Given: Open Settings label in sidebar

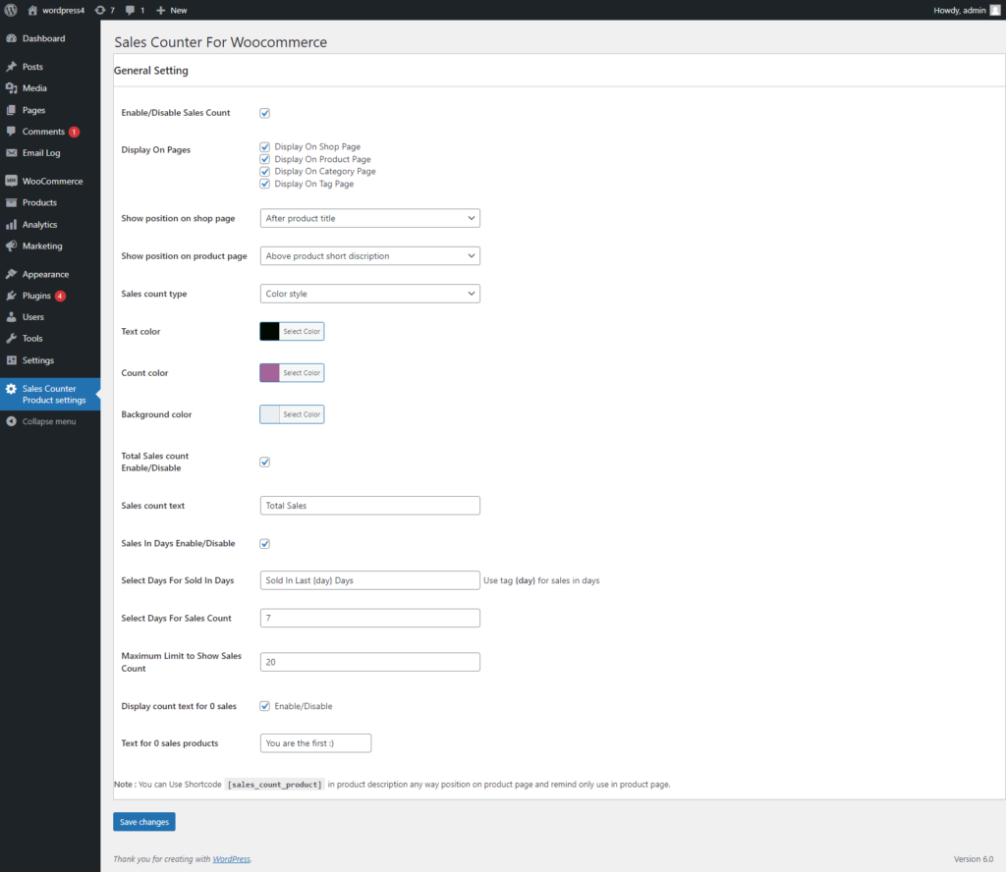Looking at the screenshot, I should [x=38, y=360].
